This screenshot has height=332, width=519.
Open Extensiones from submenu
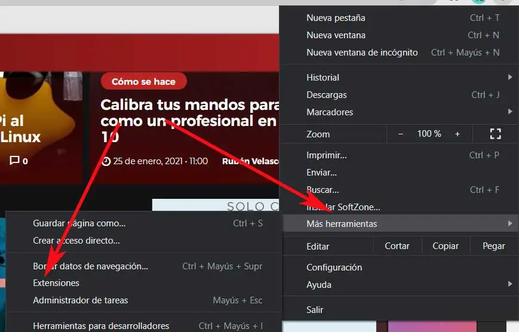click(x=144, y=283)
